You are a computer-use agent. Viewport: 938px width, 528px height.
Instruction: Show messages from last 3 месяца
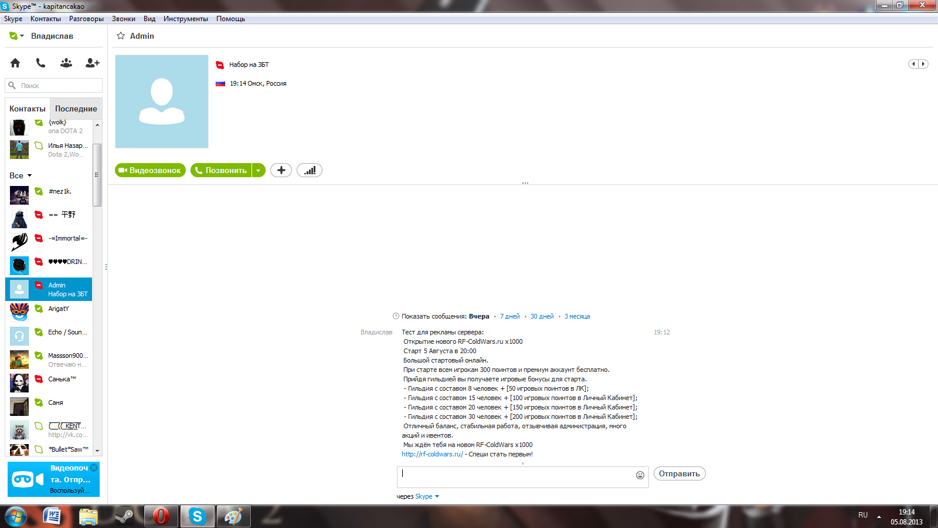(x=577, y=316)
